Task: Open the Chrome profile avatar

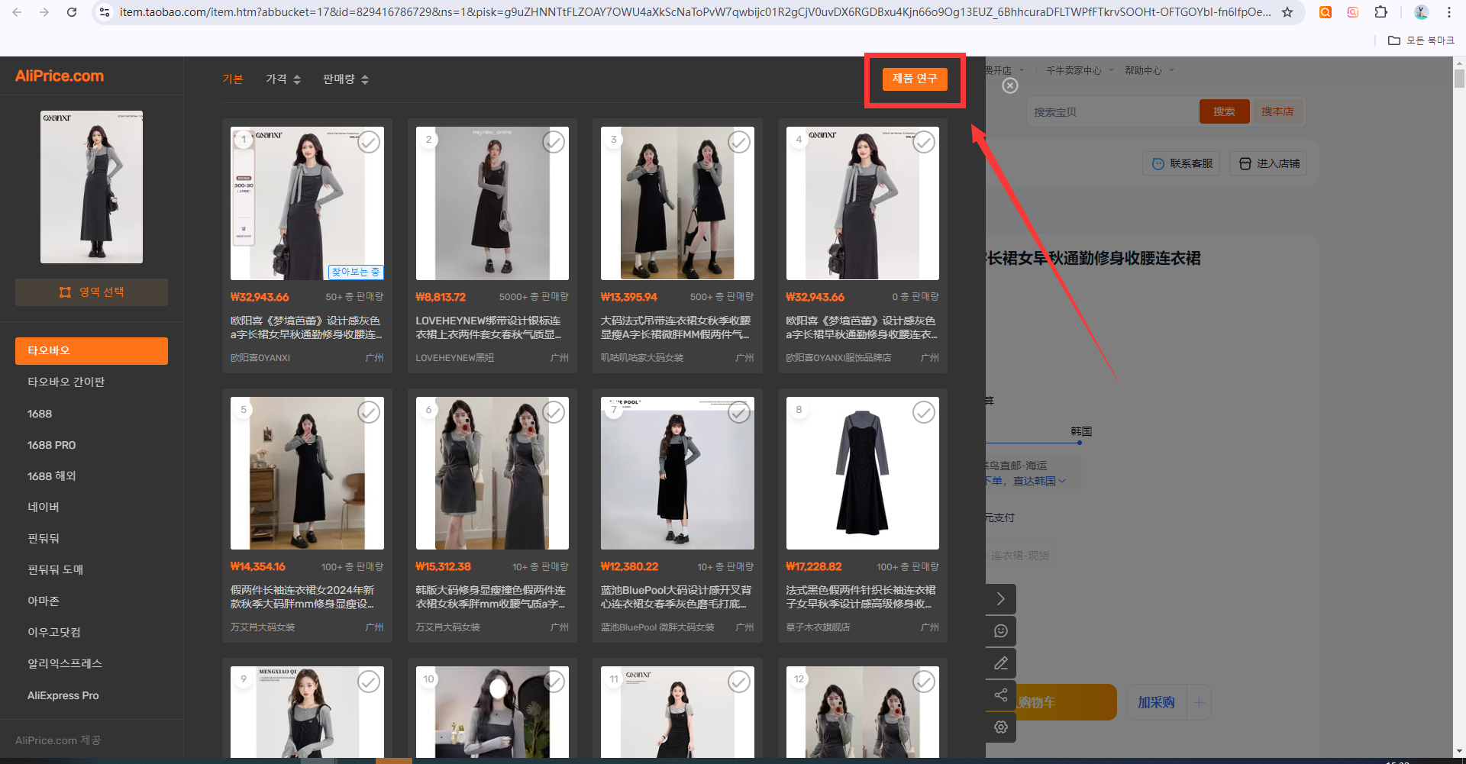Action: tap(1421, 12)
